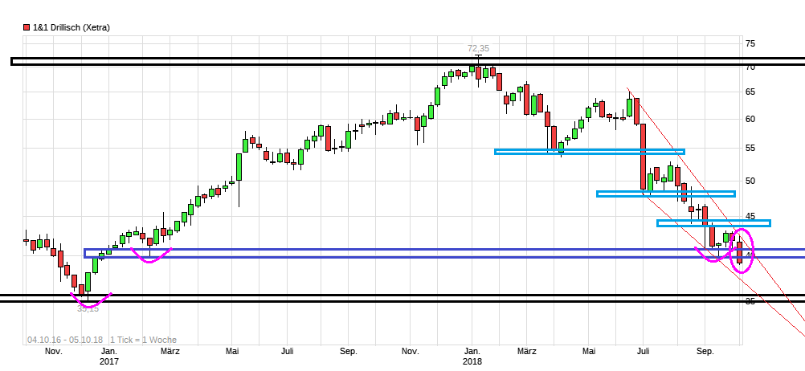Click the price axis value 35

click(750, 301)
